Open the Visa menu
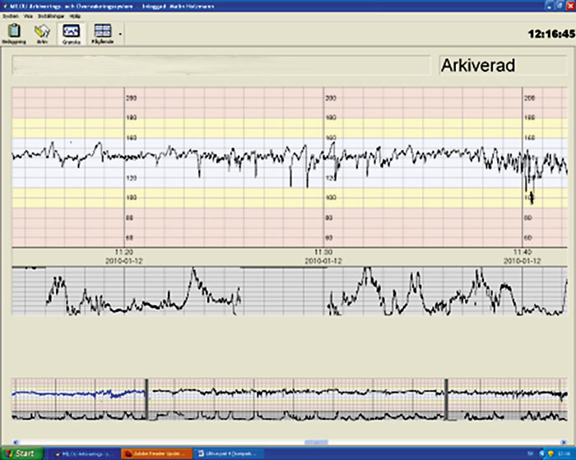This screenshot has height=460, width=576. (x=28, y=16)
